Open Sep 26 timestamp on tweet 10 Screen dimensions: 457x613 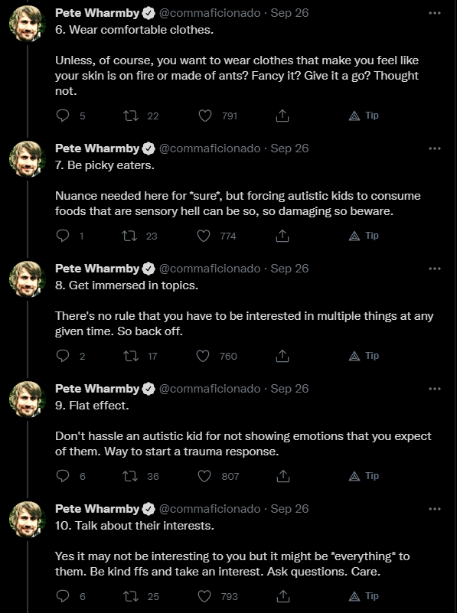[289, 509]
